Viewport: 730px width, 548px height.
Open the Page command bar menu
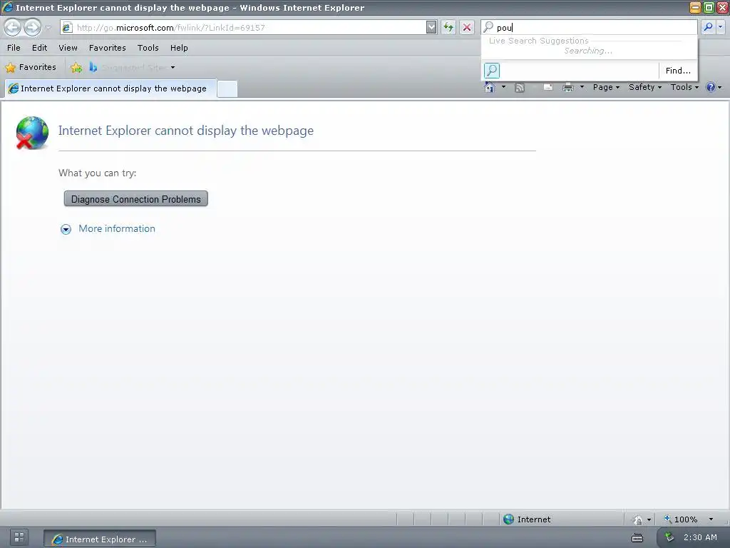click(x=606, y=87)
